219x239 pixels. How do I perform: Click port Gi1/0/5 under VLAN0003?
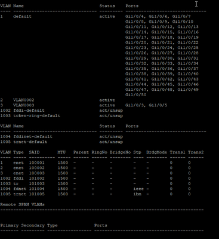tap(158, 105)
